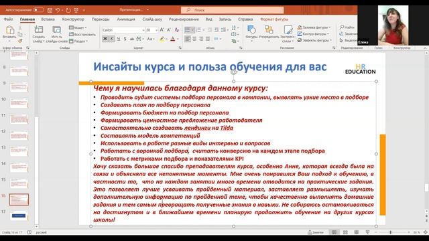The height and width of the screenshot is (241, 429).
Task: Open Change Case (Aa) dropdown
Action: click(x=151, y=39)
